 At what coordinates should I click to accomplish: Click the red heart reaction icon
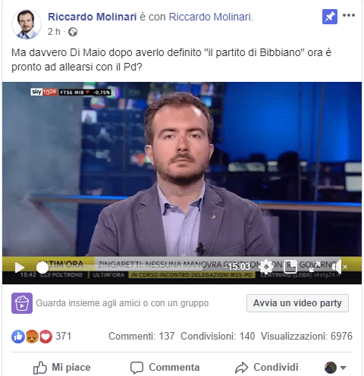pyautogui.click(x=45, y=337)
